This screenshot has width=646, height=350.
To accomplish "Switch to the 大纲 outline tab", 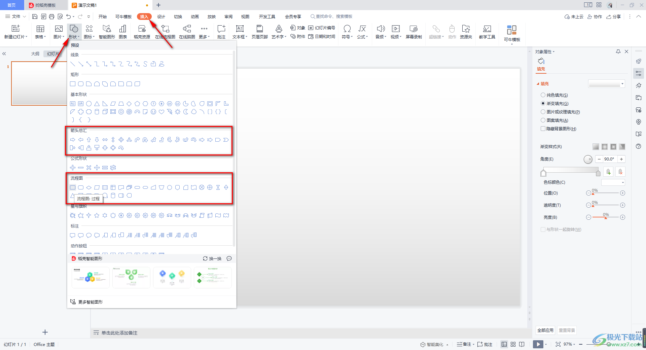I will 35,54.
